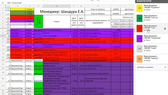Select the orange 'повтор' rule swatch
168x95 pixels.
[139, 59]
